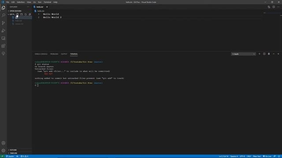Select the Terminal panel tab
This screenshot has height=158, width=282.
click(74, 54)
